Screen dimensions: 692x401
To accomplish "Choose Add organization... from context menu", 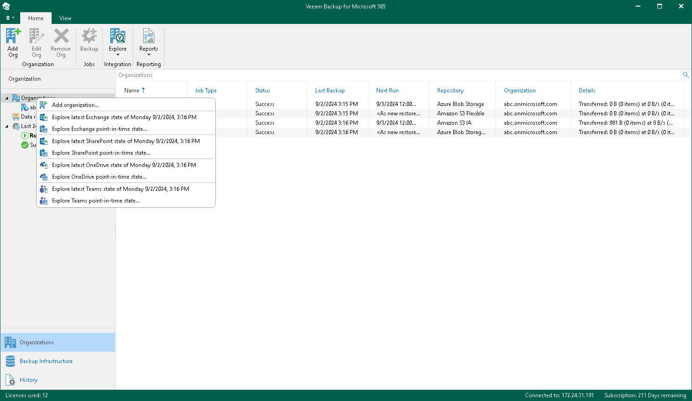I will click(x=126, y=105).
